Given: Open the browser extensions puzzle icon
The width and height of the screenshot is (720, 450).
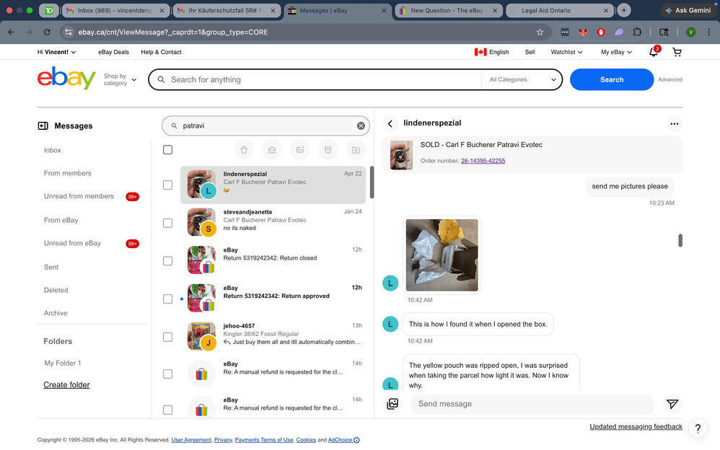Looking at the screenshot, I should (637, 32).
